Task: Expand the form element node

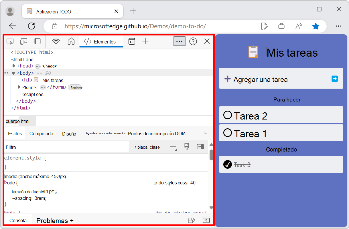Action: point(19,87)
